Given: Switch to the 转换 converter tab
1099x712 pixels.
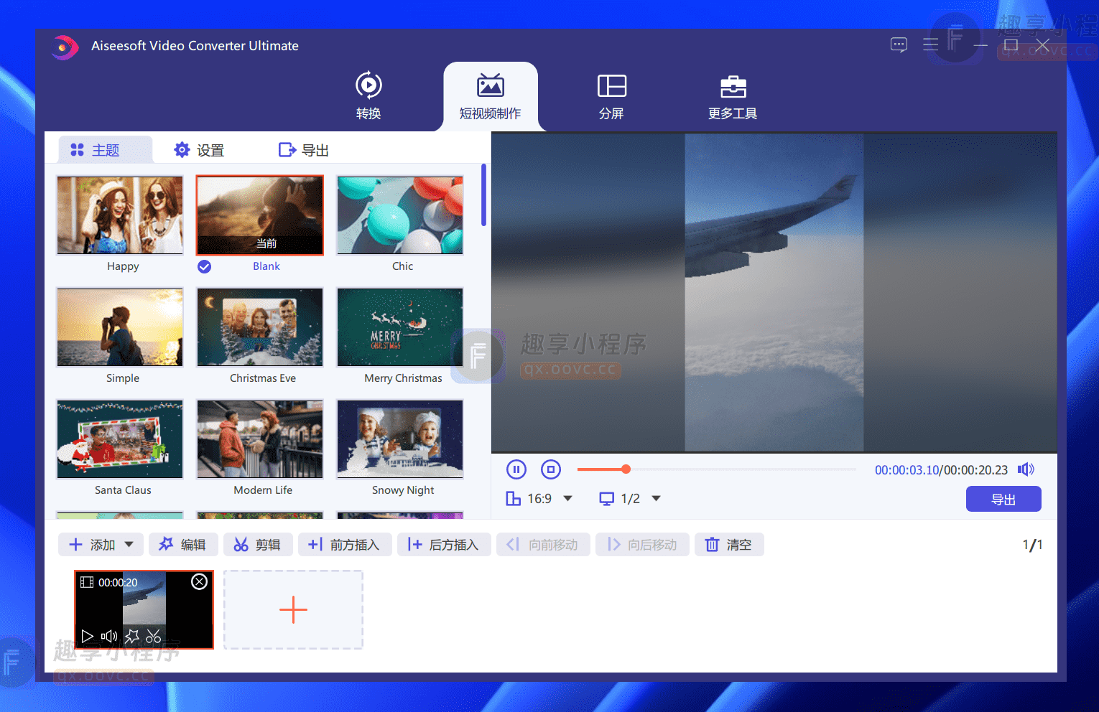Looking at the screenshot, I should pos(368,95).
